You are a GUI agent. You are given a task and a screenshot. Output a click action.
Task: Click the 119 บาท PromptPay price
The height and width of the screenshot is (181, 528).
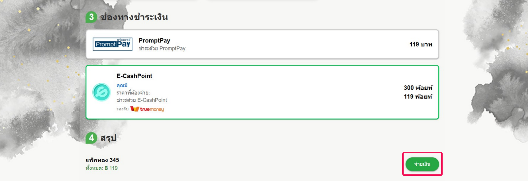421,44
